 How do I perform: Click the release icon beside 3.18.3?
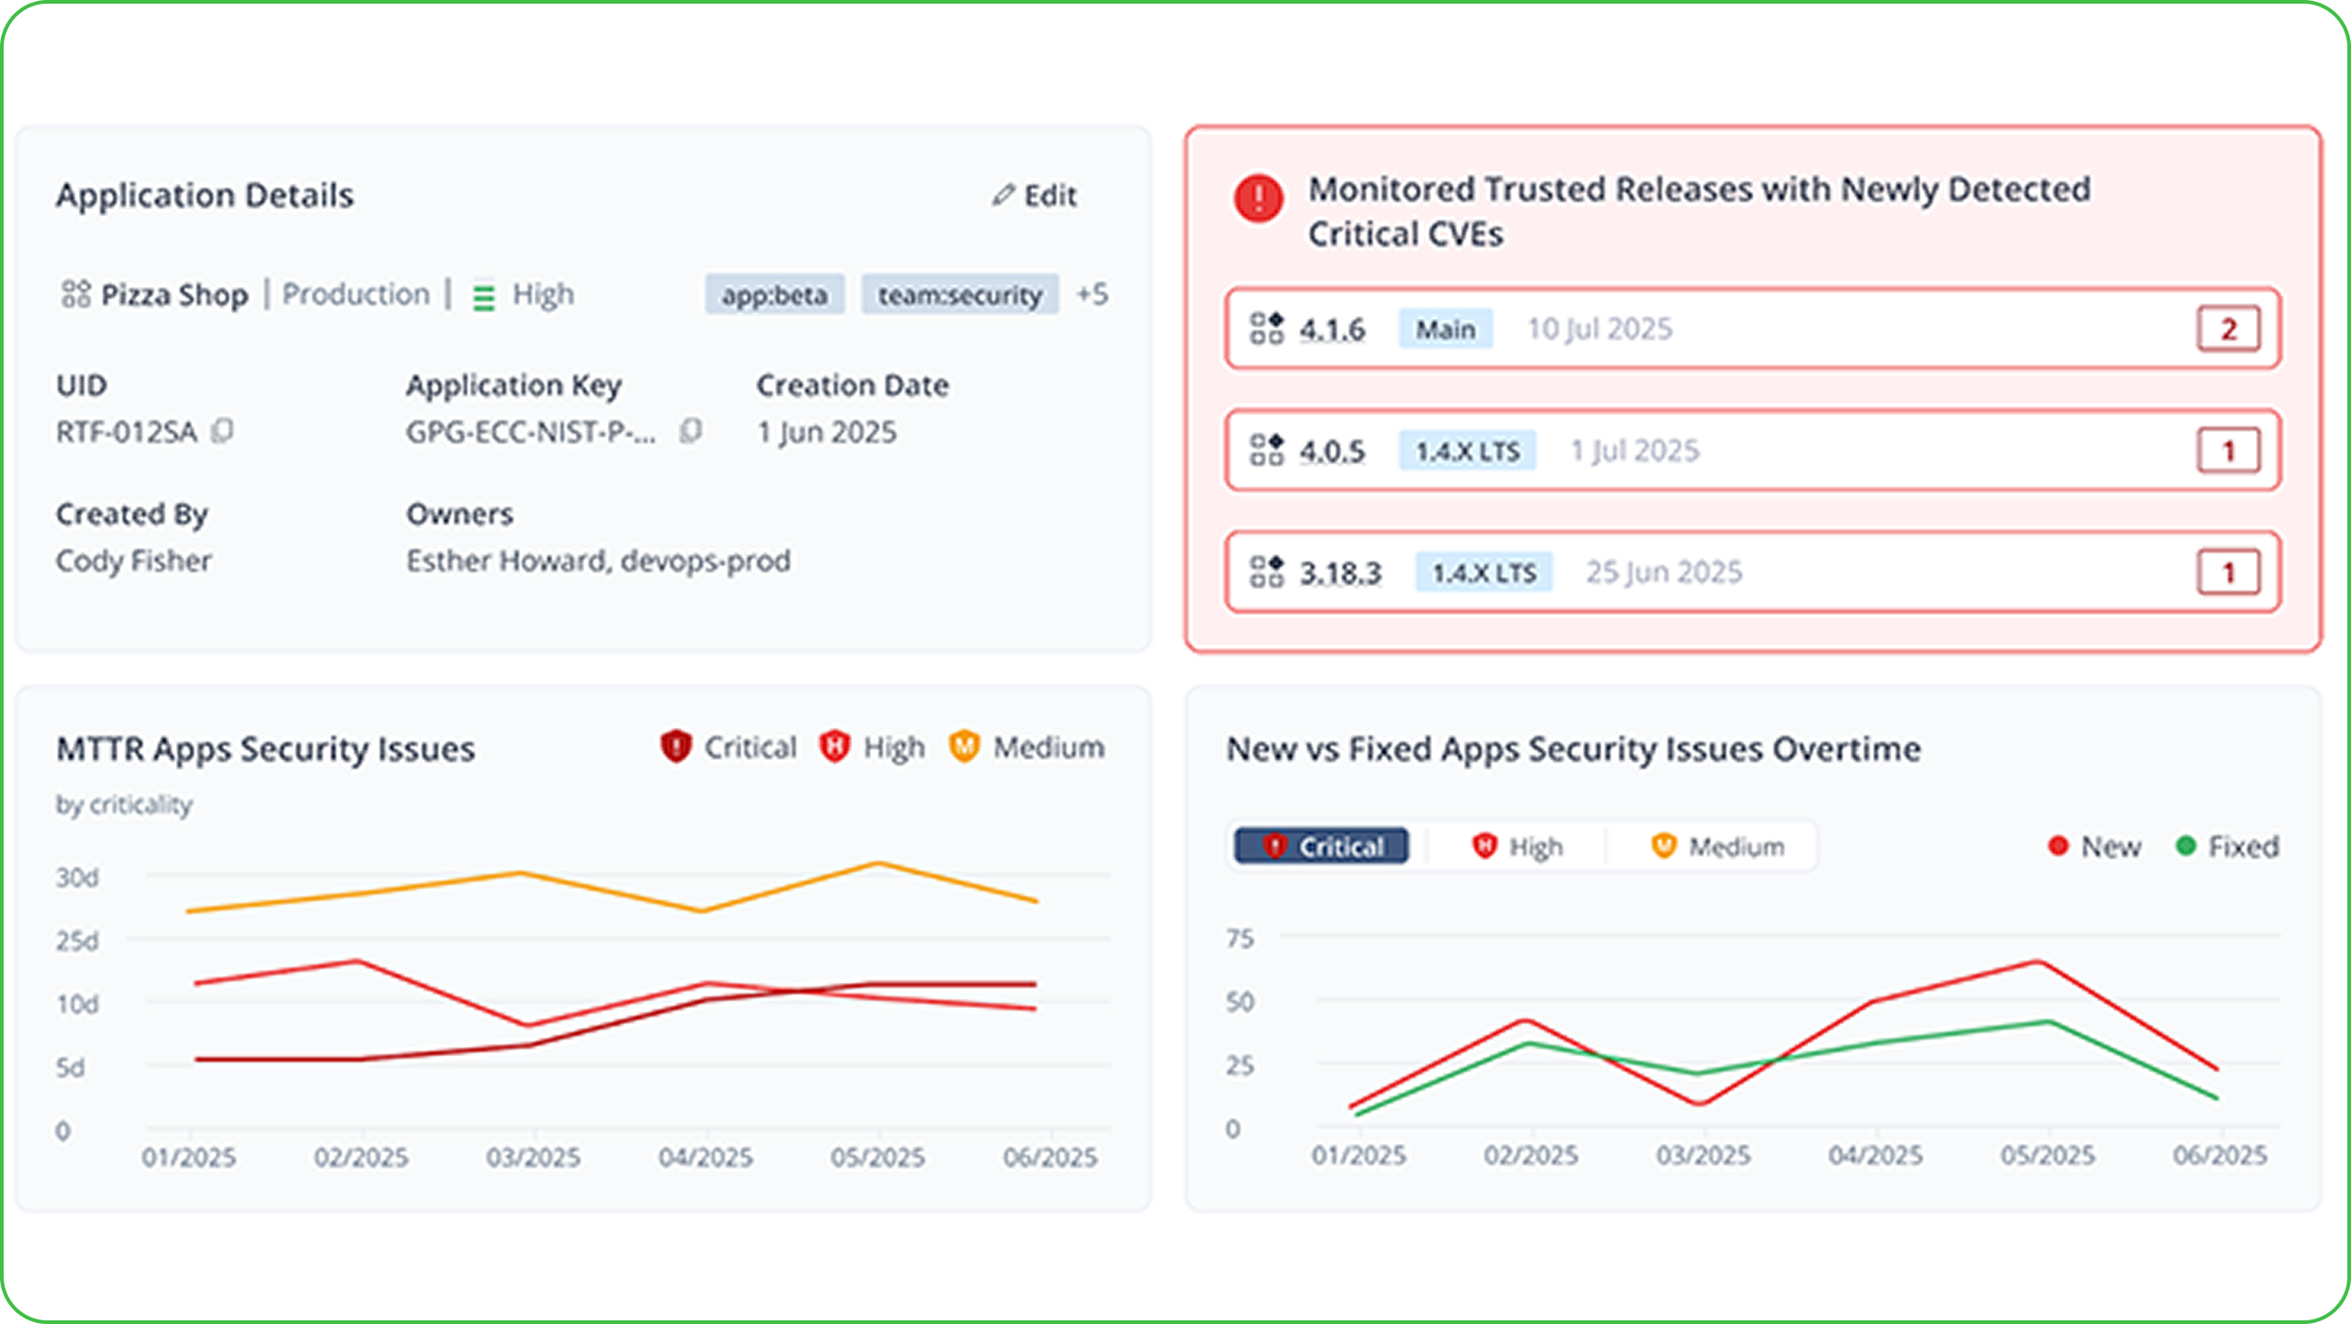[1267, 572]
